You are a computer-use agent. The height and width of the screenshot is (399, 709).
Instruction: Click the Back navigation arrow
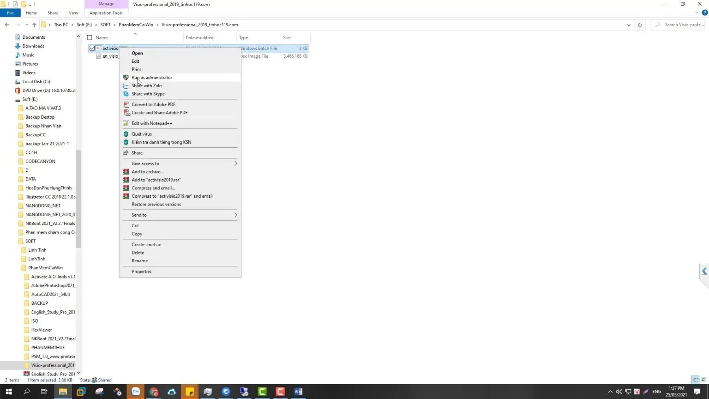coord(7,25)
